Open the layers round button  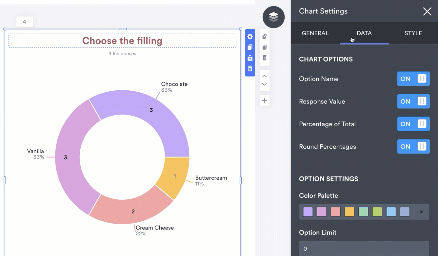click(x=273, y=17)
